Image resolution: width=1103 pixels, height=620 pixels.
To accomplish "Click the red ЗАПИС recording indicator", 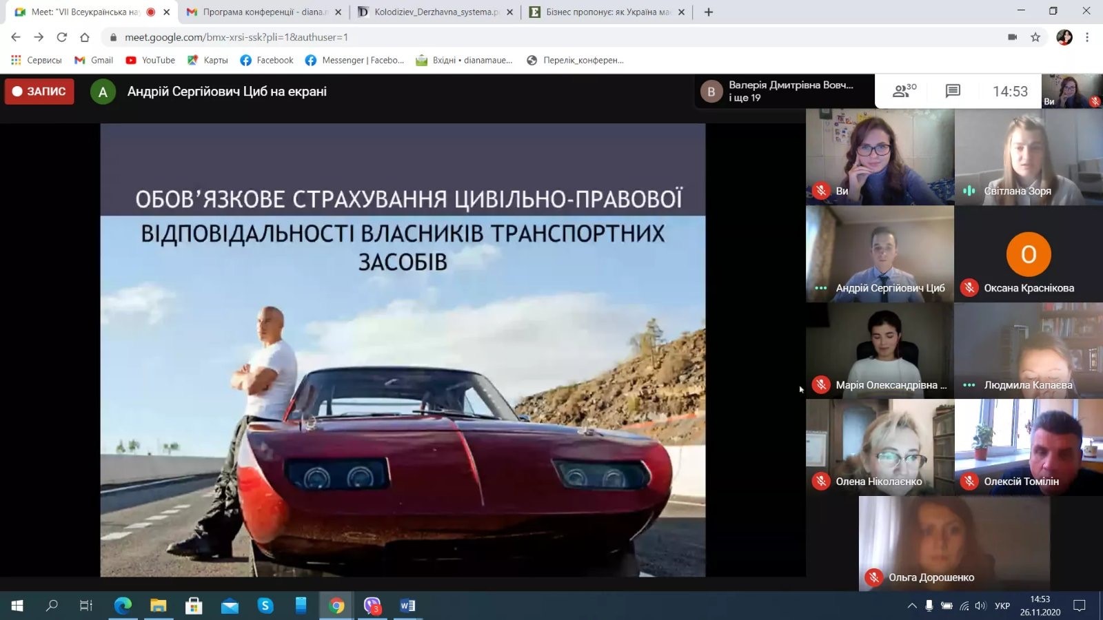I will pos(39,91).
